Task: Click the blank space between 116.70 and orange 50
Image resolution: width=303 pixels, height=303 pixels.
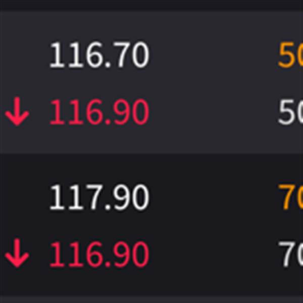Action: coord(212,56)
